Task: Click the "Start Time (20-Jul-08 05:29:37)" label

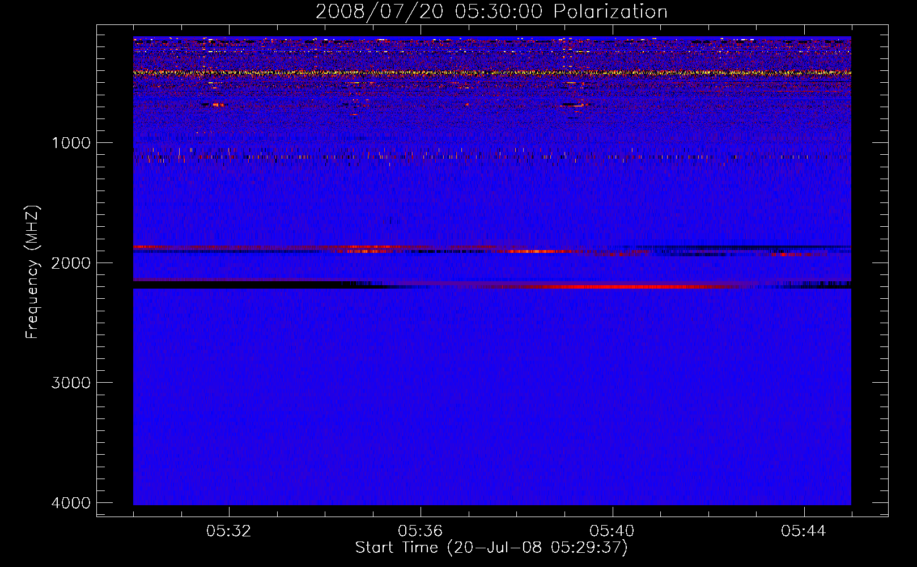Action: tap(491, 548)
